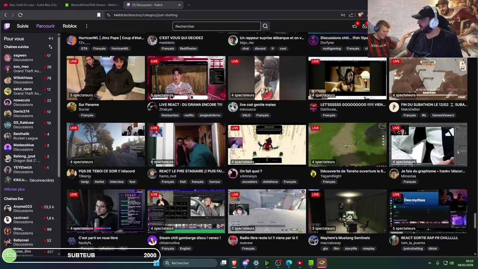Open the Parcourir tab
This screenshot has height=269, width=478.
[x=46, y=26]
